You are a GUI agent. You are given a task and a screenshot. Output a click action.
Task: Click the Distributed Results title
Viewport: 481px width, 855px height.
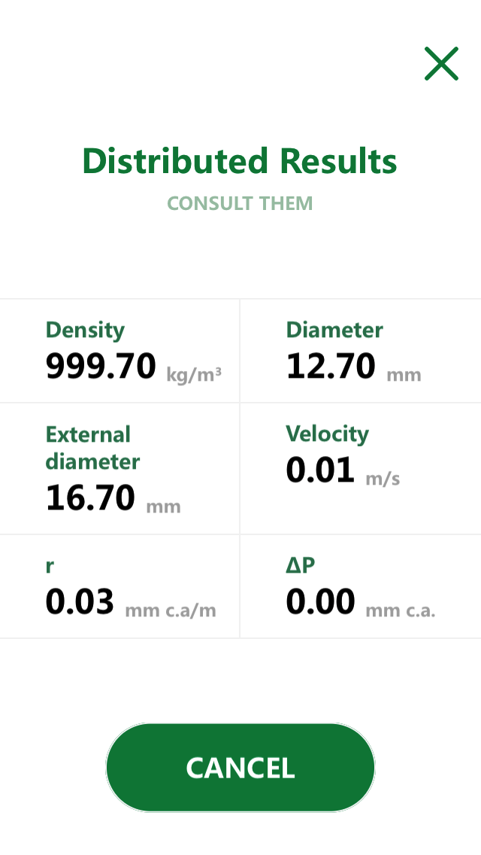tap(240, 160)
